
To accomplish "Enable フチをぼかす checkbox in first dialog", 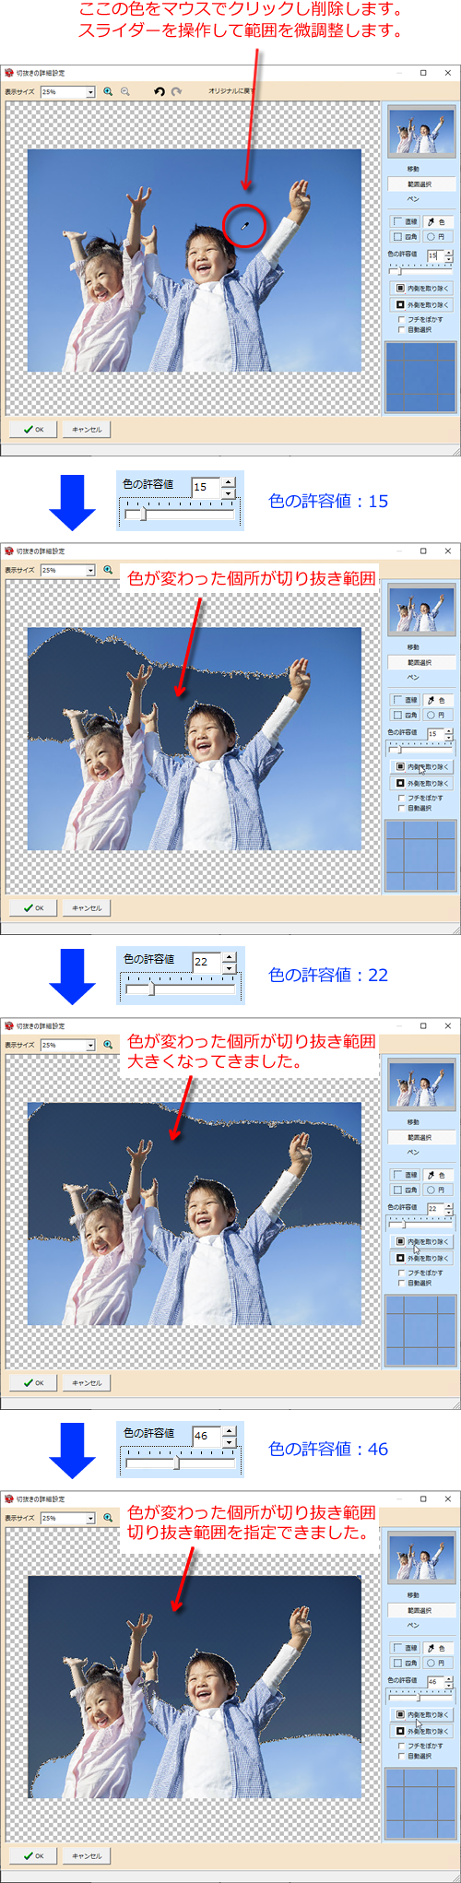I will pos(401,319).
